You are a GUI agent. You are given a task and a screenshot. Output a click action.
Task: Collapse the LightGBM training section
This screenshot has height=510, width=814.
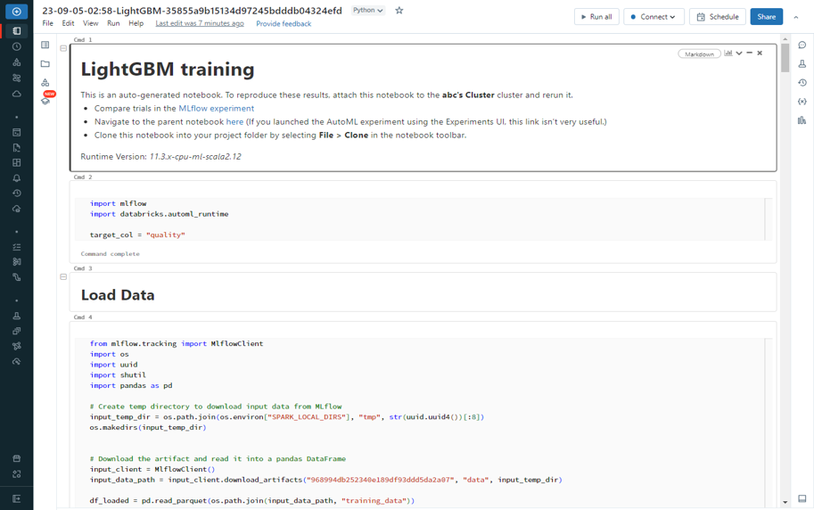[63, 48]
